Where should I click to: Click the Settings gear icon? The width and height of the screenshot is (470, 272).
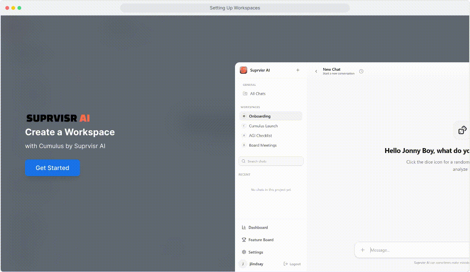[244, 252]
